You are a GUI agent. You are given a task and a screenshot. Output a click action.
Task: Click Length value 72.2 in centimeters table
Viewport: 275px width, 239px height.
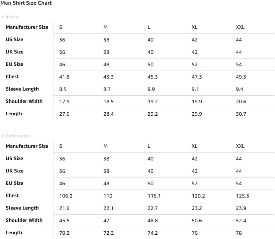(x=108, y=233)
